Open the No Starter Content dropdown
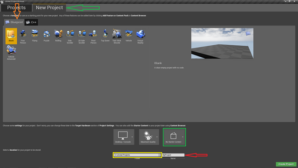The image size is (298, 168). [174, 137]
